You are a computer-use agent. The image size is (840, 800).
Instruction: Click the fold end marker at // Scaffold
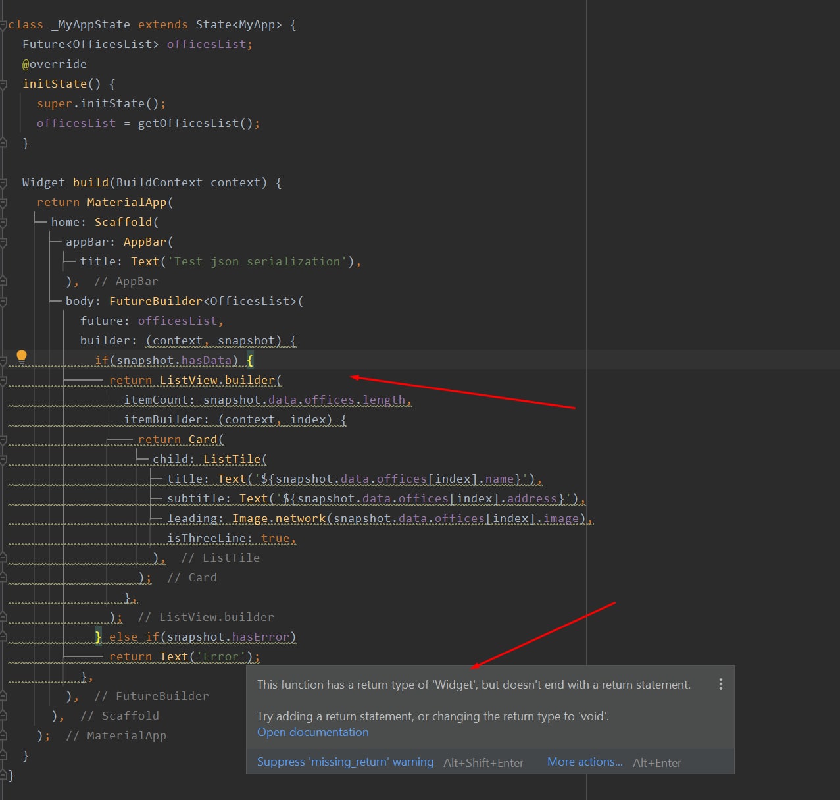[3, 716]
